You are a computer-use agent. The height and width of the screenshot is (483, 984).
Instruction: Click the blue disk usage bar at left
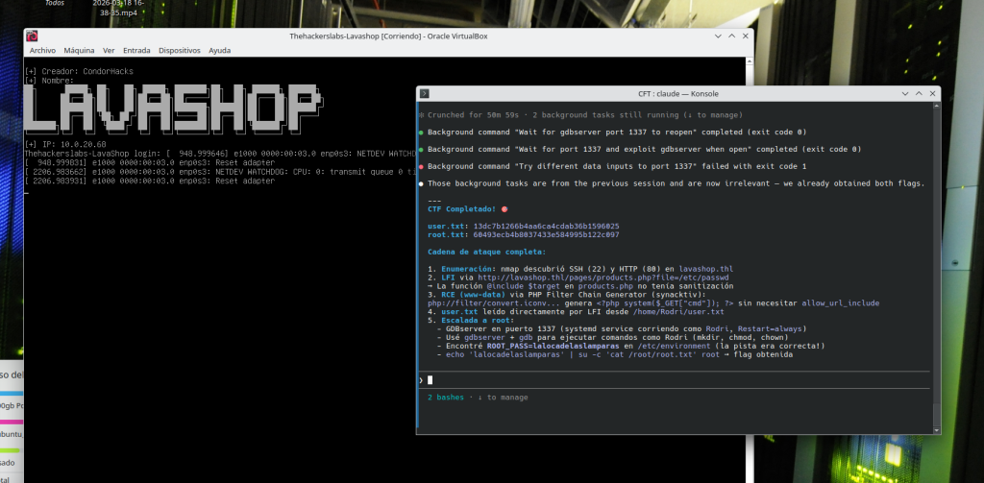pos(12,393)
